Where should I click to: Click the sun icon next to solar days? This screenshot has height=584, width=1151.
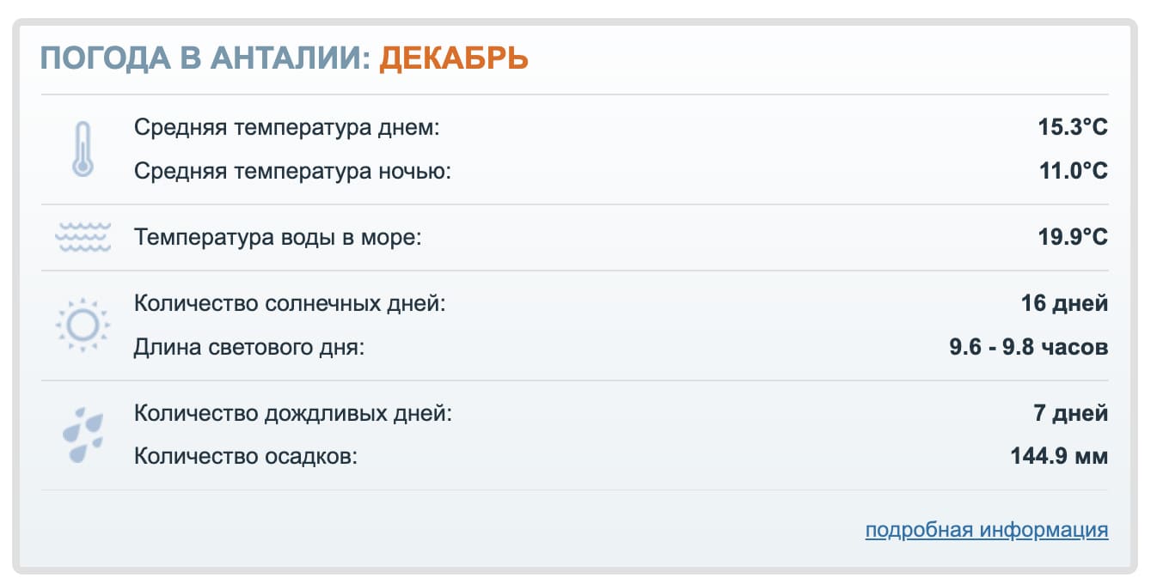(x=82, y=325)
